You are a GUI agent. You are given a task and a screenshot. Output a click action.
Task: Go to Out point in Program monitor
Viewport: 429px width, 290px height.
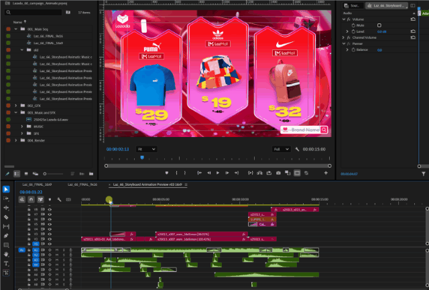(237, 173)
